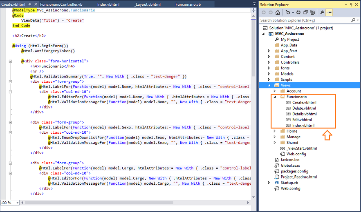Click the editor horizontal scrollbar thumb
The width and height of the screenshot is (361, 212).
click(99, 203)
